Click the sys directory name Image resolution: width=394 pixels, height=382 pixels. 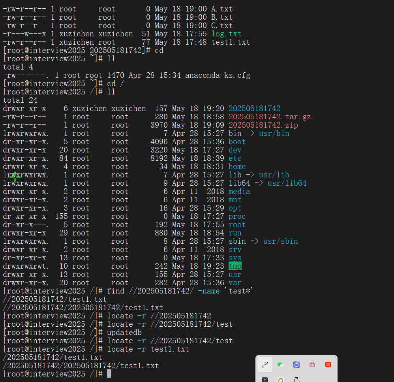pyautogui.click(x=235, y=258)
